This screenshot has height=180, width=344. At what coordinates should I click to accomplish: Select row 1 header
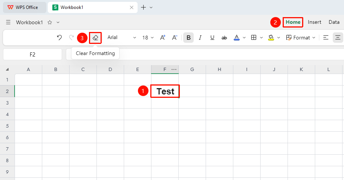point(7,80)
